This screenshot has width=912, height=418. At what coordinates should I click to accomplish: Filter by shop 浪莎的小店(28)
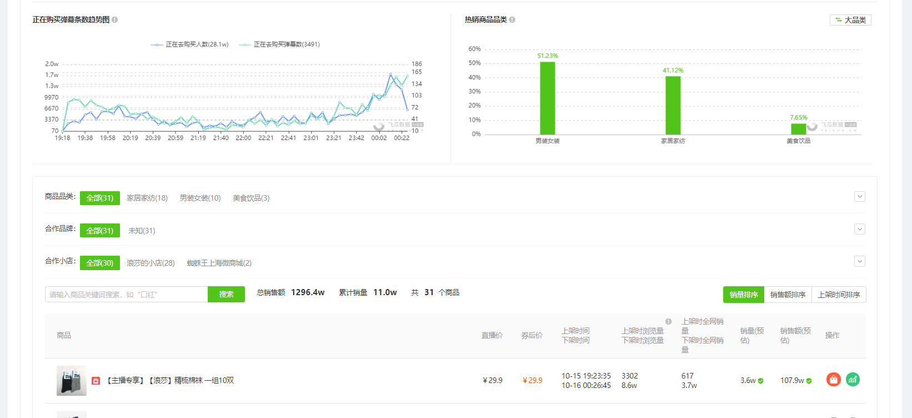(x=151, y=263)
